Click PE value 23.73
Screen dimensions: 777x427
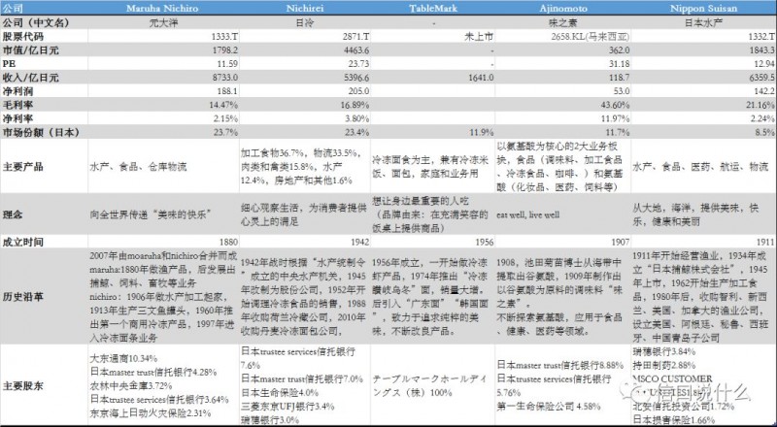pyautogui.click(x=358, y=64)
